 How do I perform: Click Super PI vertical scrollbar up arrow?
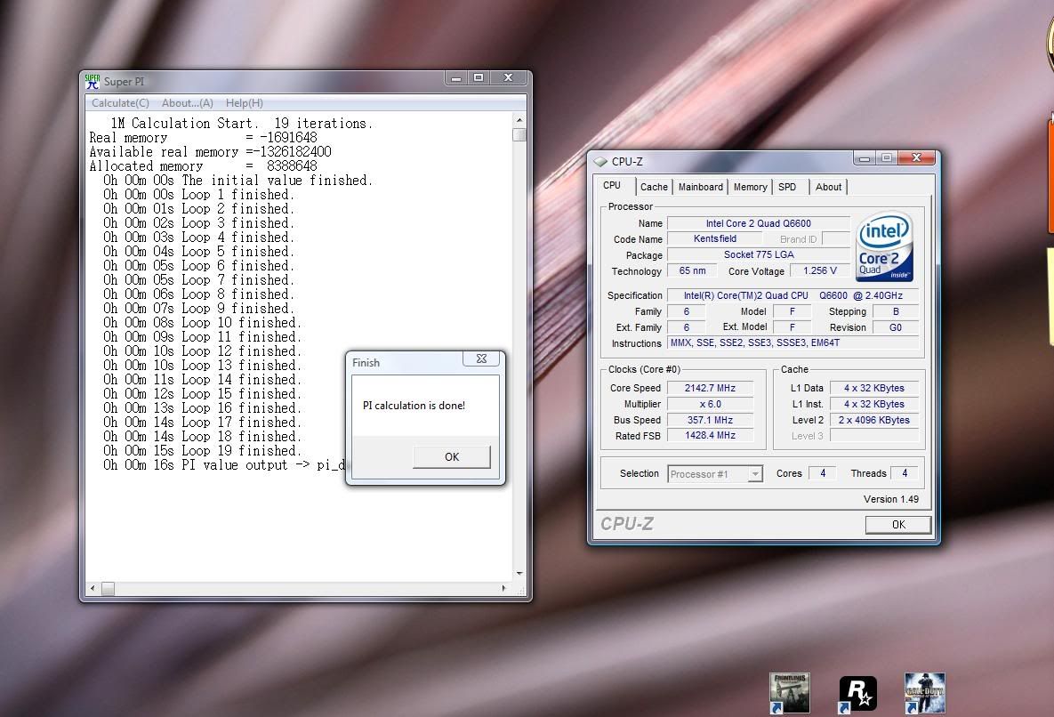pyautogui.click(x=519, y=119)
